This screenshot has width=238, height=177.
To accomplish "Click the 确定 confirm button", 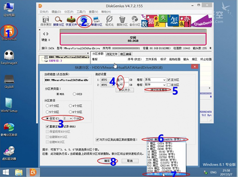I will [107, 161].
